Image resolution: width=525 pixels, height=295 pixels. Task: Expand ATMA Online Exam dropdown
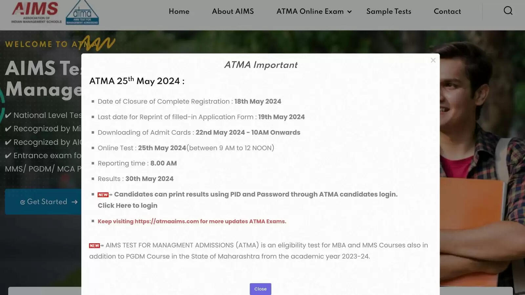coord(314,11)
